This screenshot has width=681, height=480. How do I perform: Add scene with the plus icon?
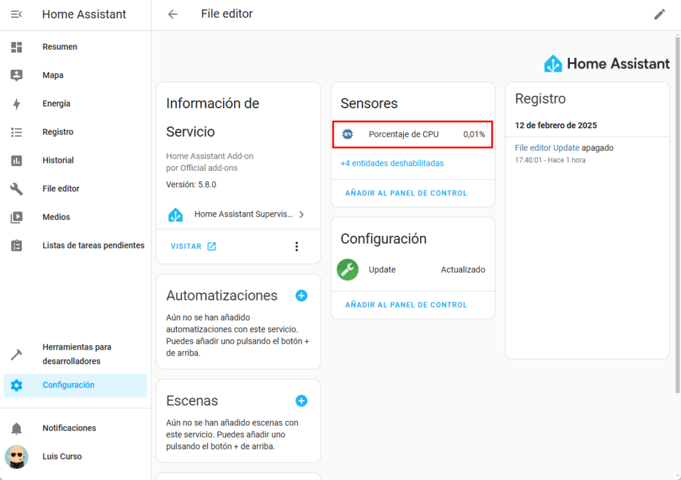click(301, 400)
